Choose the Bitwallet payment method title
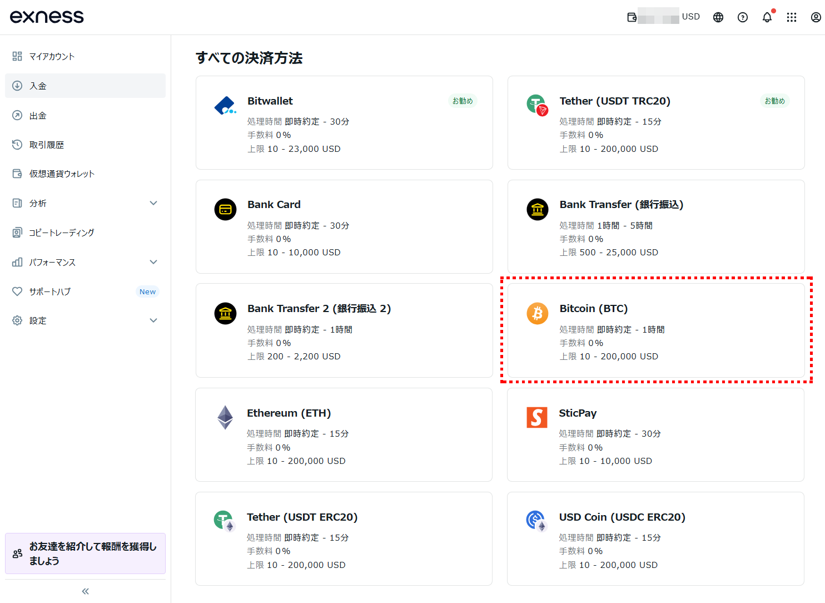 (x=270, y=101)
